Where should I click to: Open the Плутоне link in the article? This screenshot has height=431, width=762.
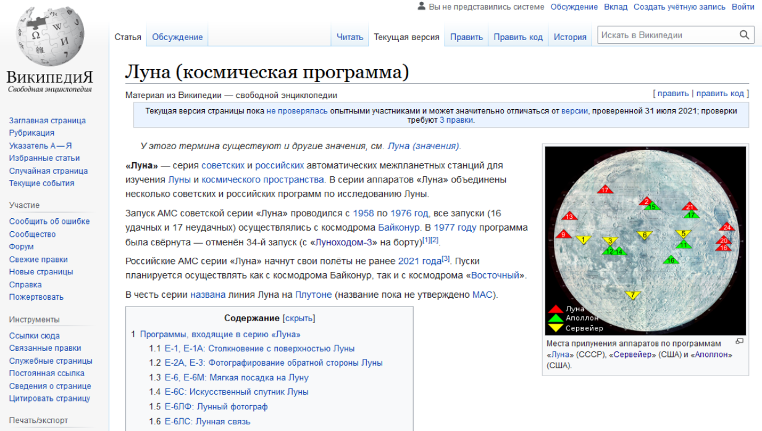(x=313, y=295)
